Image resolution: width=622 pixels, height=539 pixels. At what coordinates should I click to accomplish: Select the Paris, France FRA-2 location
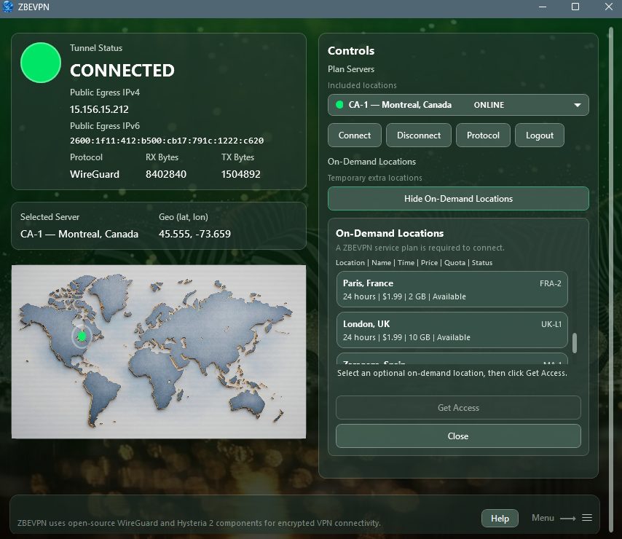452,289
